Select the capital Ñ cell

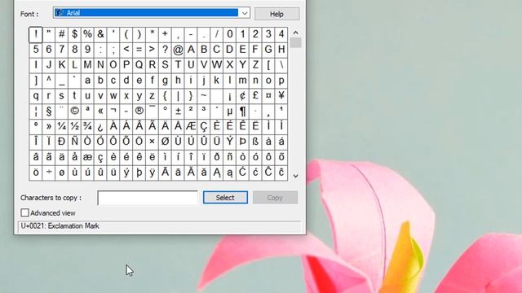pos(74,142)
